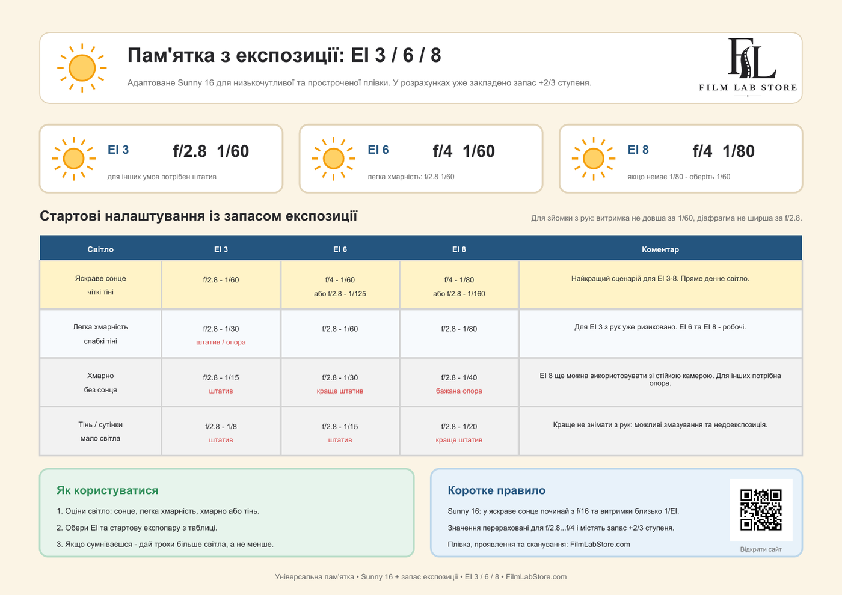The width and height of the screenshot is (842, 595).
Task: Click the red "бажана опора" note
Action: (459, 391)
